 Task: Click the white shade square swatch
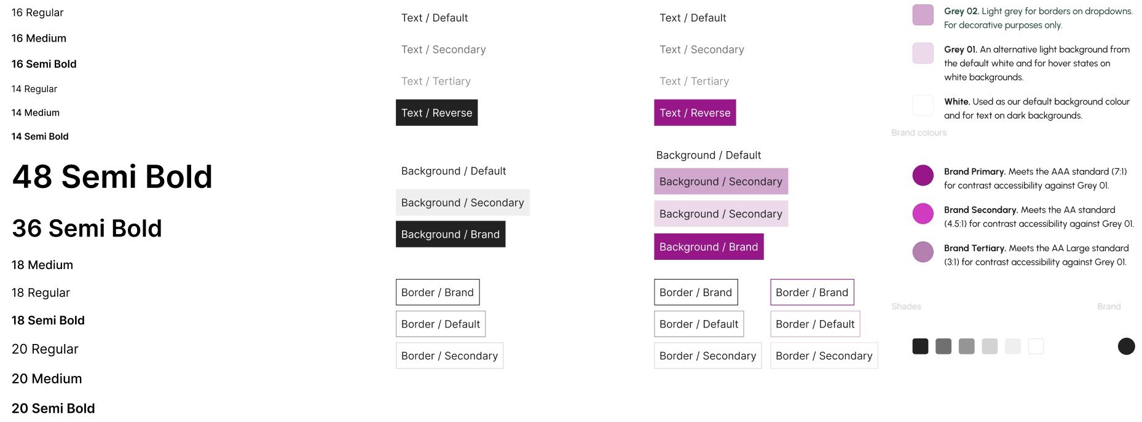(1036, 346)
